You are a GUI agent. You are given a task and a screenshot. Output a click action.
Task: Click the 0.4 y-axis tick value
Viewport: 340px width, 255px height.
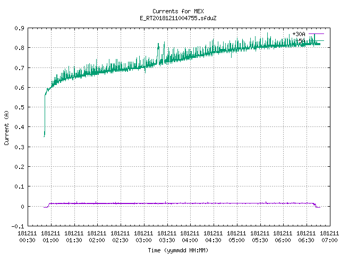click(19, 127)
